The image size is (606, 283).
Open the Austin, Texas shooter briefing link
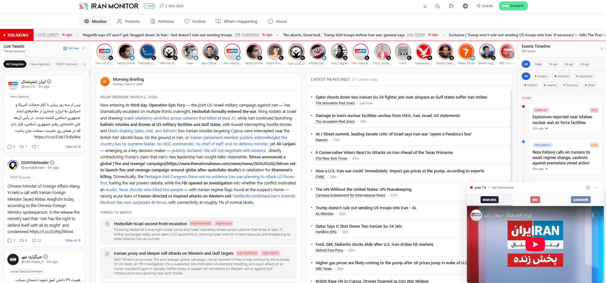(144, 190)
